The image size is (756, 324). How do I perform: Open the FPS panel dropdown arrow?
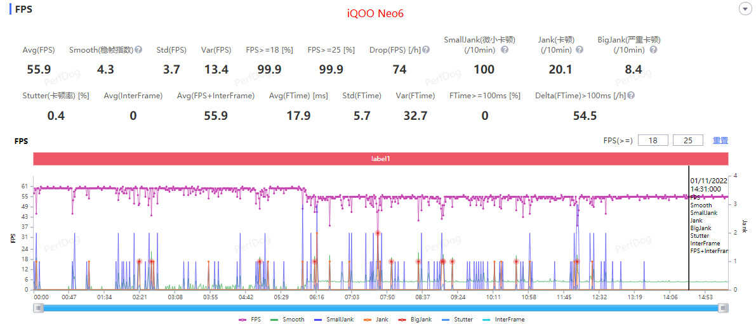(745, 9)
